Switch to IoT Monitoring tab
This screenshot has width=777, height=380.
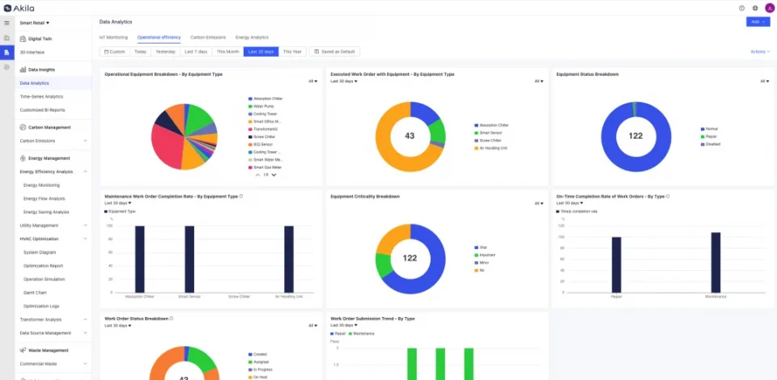[x=113, y=37]
